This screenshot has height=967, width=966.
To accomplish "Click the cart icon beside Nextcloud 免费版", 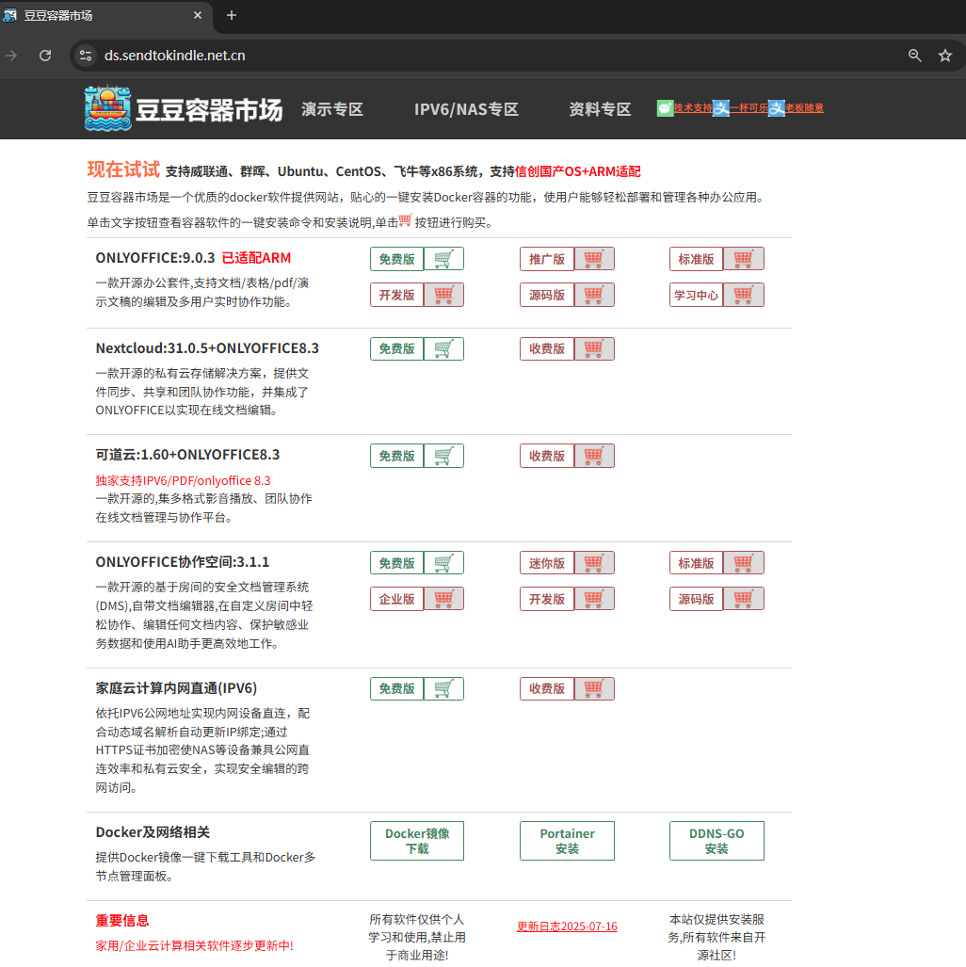I will pos(443,349).
